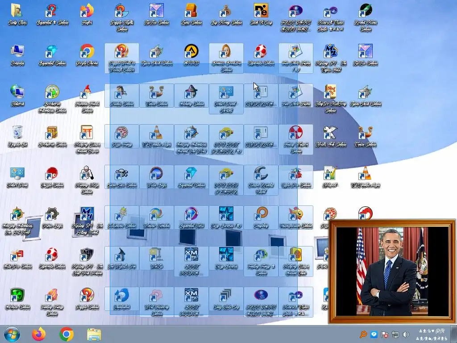Screen dimensions: 457x343
Task: Select the Water Bugs shortcut
Action: coord(157,177)
